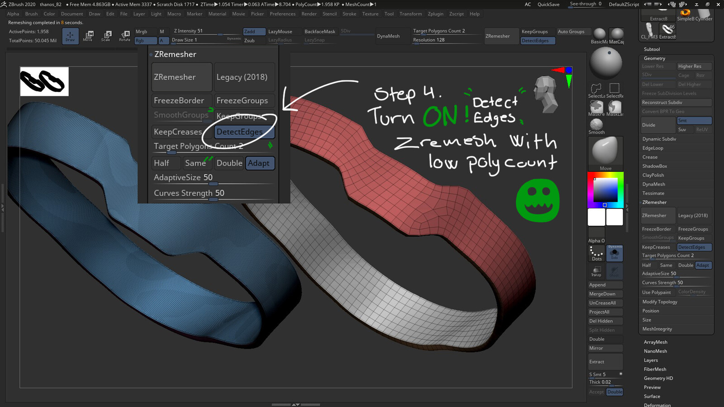
Task: Switch to Rotate transform mode icon
Action: tap(124, 36)
